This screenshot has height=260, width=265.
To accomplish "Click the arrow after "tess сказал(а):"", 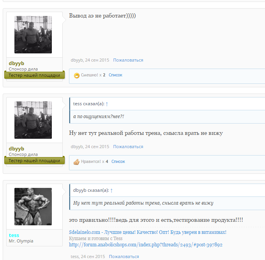I will point(107,104).
